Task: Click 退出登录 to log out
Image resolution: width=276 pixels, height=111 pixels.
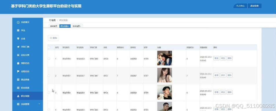Action: click(x=255, y=6)
